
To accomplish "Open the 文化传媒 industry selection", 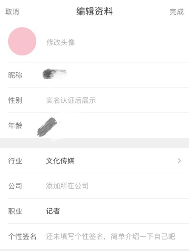I will (60, 161).
